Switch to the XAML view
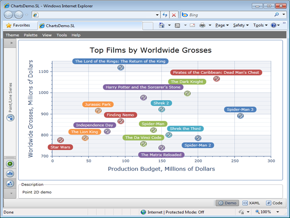 tap(251, 203)
